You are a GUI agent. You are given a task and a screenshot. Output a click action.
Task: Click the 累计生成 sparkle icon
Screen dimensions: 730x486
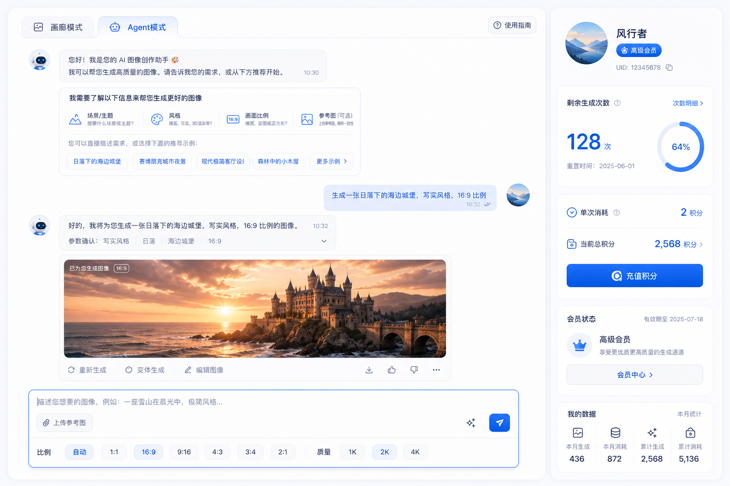pyautogui.click(x=652, y=433)
